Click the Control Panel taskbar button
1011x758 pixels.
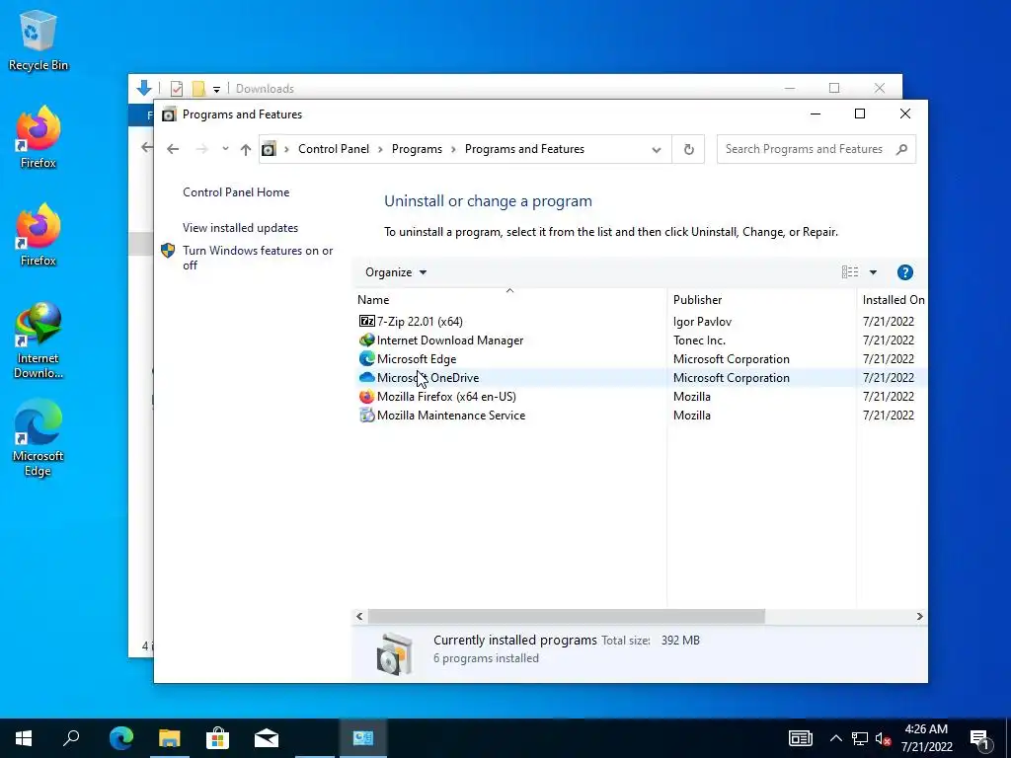coord(363,738)
